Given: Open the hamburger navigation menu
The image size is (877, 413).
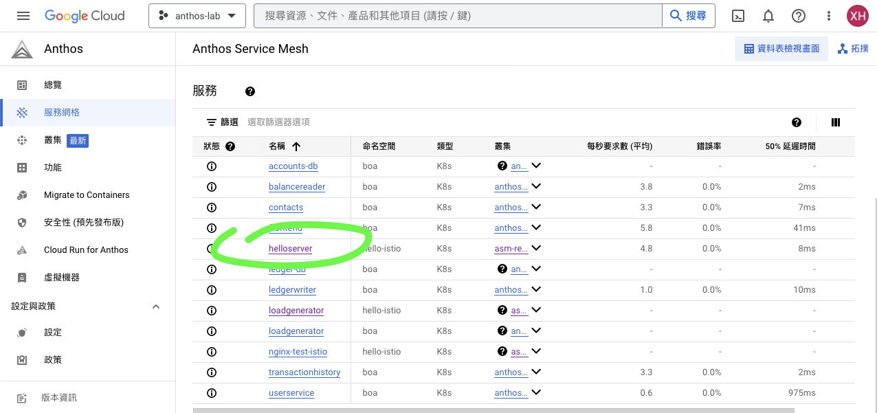Looking at the screenshot, I should 23,16.
